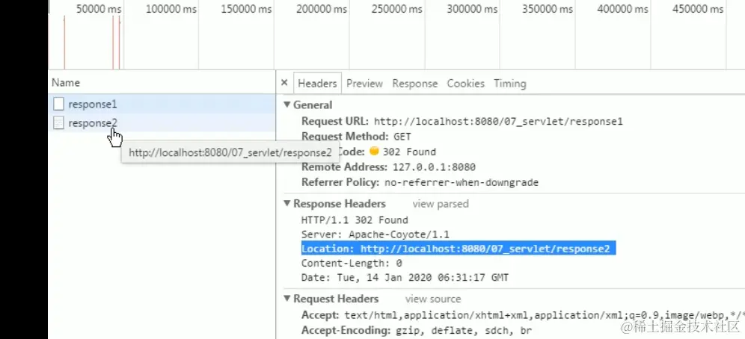Switch to the Headers tab

tap(317, 84)
